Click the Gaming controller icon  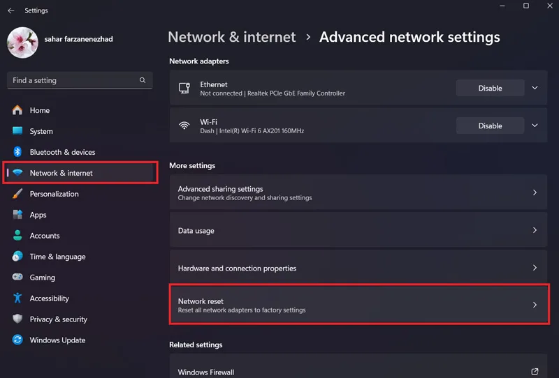17,277
